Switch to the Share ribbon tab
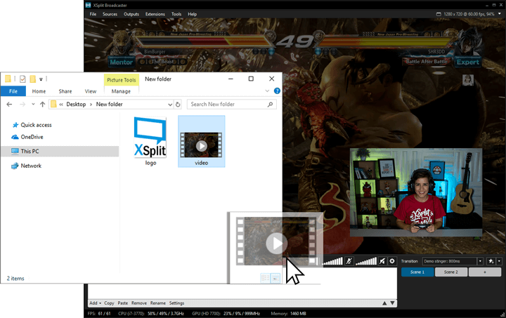 click(65, 91)
